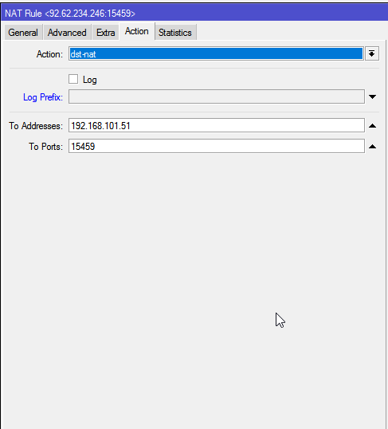Collapse the To Ports field arrow
This screenshot has width=388, height=429.
click(372, 147)
